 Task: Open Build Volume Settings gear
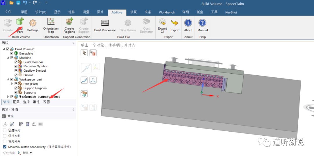(x=33, y=23)
